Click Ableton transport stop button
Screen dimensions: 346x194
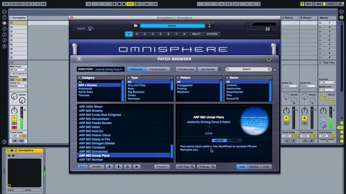pyautogui.click(x=119, y=4)
